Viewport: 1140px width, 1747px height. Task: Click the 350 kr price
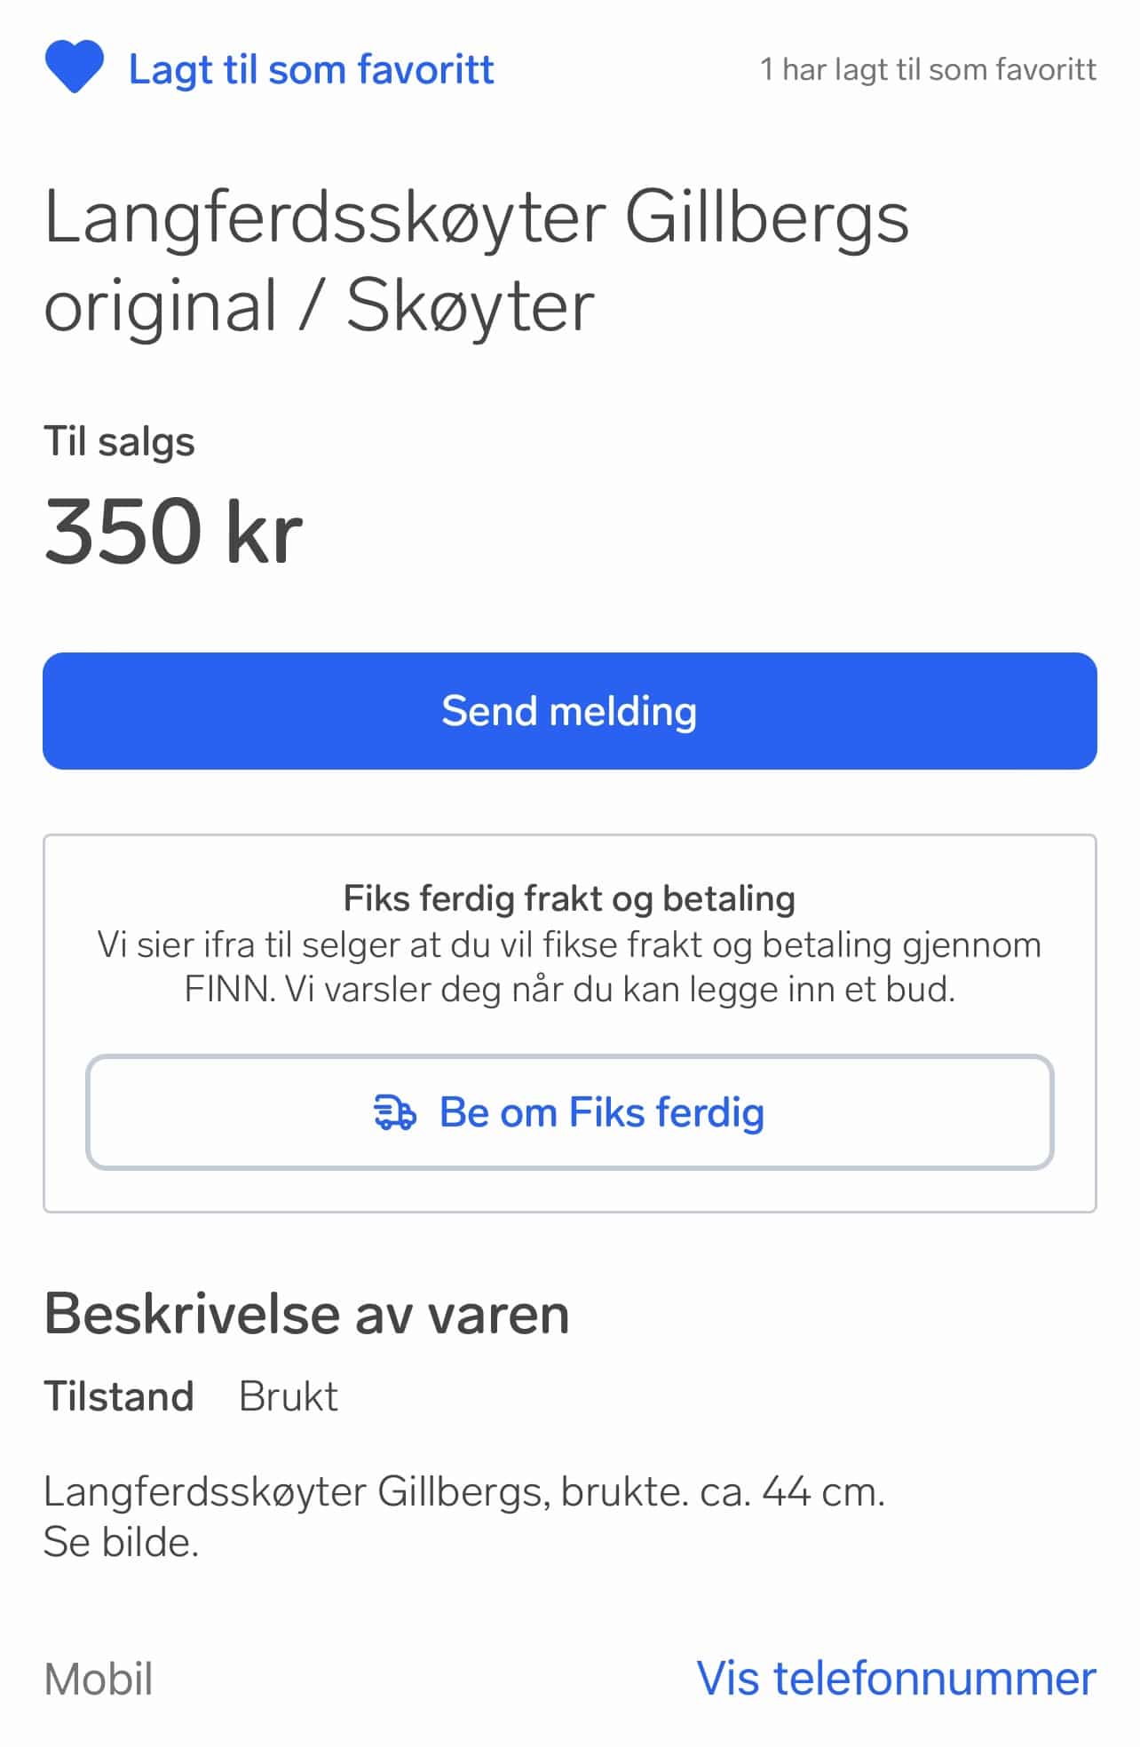pyautogui.click(x=173, y=531)
